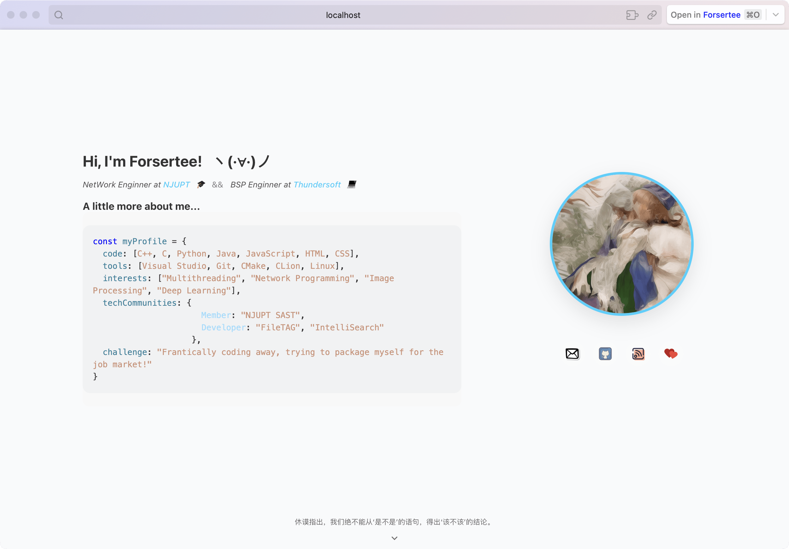Click the scroll-down chevron at page bottom

tap(394, 538)
